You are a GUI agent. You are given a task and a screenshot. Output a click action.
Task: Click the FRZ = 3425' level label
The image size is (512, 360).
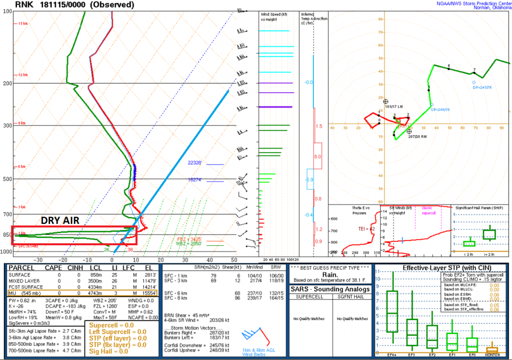click(x=189, y=240)
